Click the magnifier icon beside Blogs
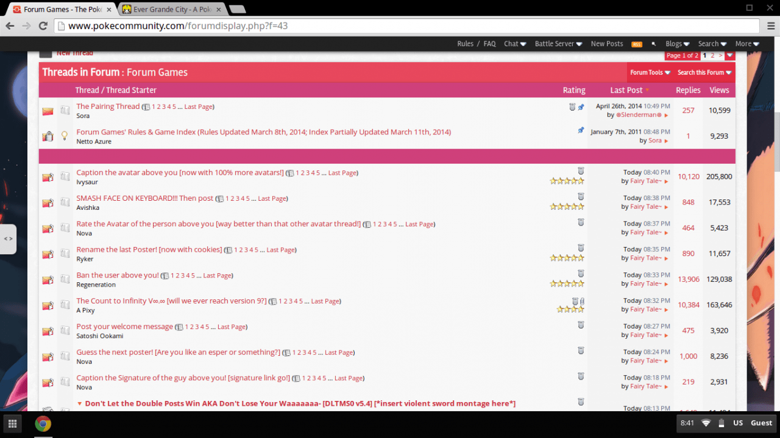 click(x=654, y=44)
